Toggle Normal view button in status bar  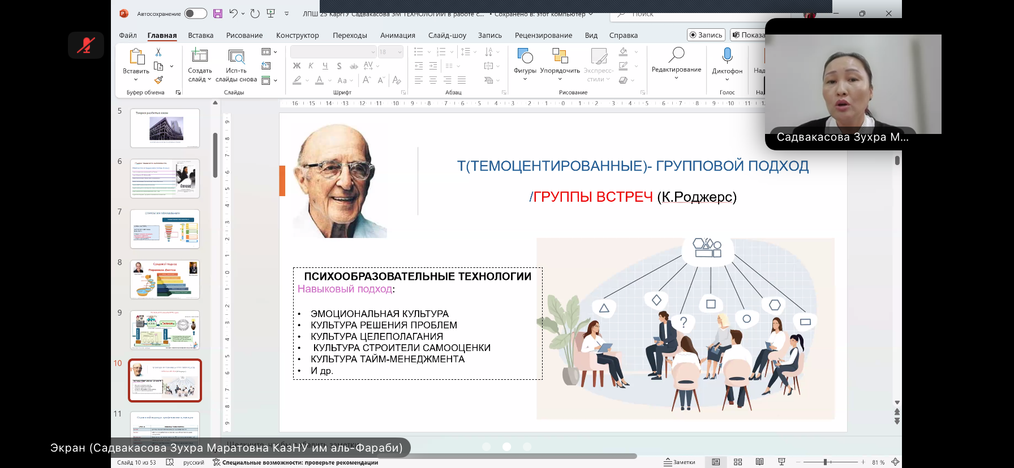coord(716,462)
